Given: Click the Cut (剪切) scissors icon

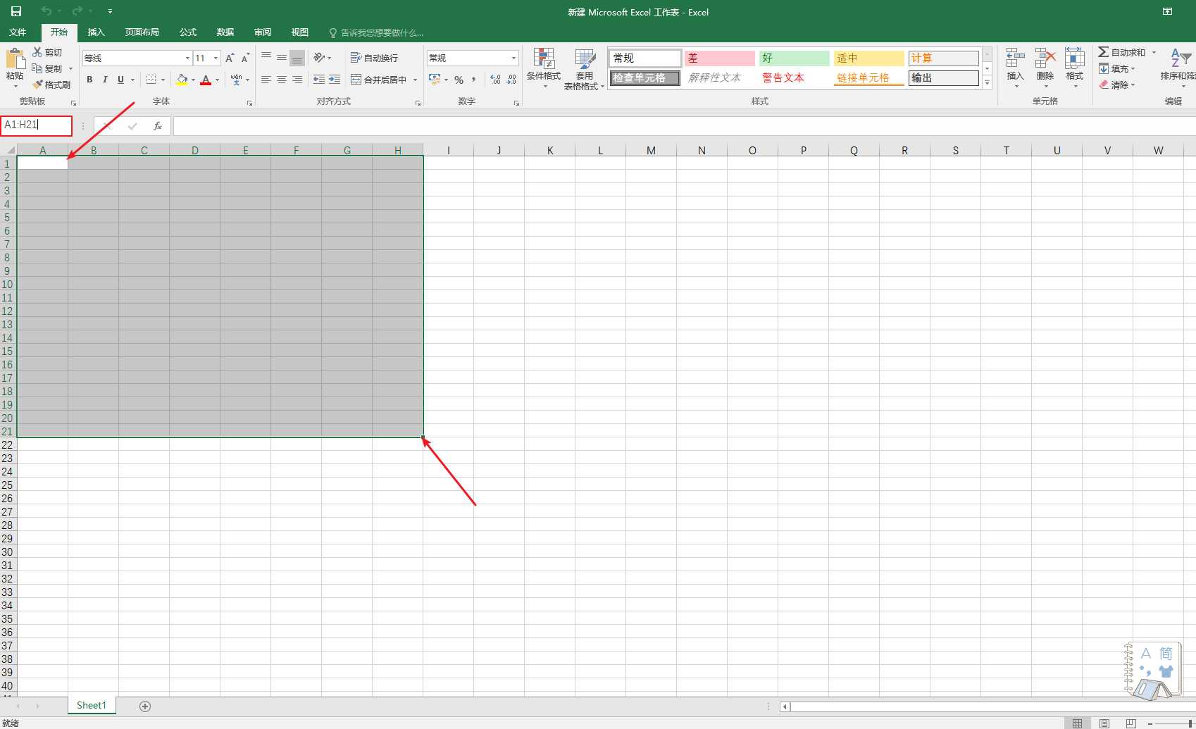Looking at the screenshot, I should [x=37, y=52].
